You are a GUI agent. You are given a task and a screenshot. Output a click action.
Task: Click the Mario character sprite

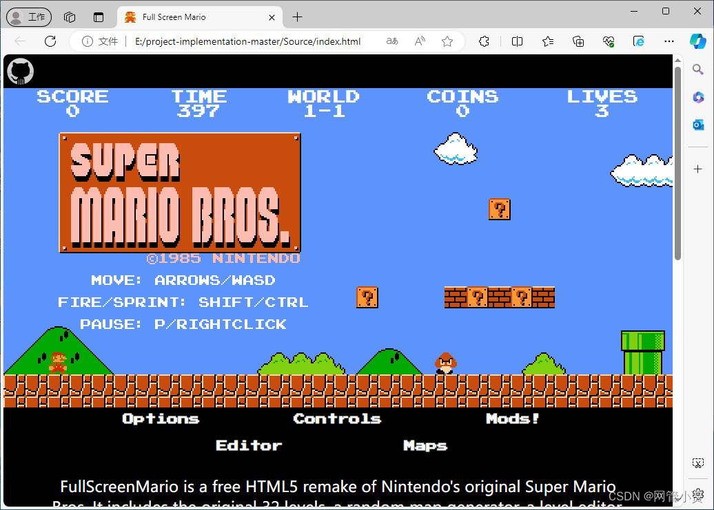pos(58,362)
